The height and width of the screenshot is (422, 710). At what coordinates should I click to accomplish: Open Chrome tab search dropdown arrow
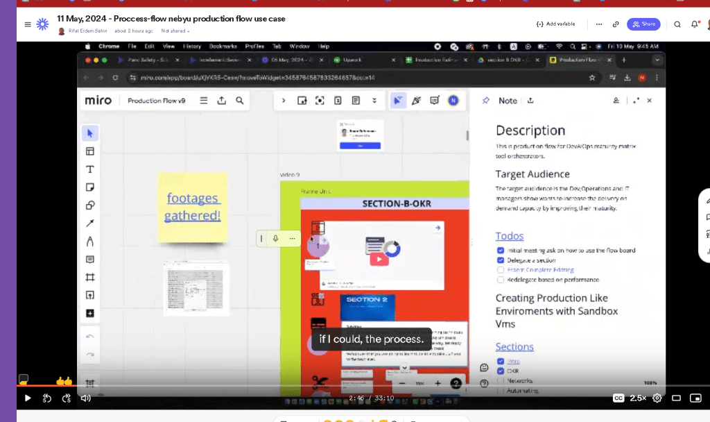click(x=657, y=60)
